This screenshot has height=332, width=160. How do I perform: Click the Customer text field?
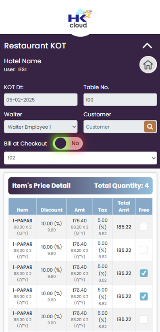point(114,127)
